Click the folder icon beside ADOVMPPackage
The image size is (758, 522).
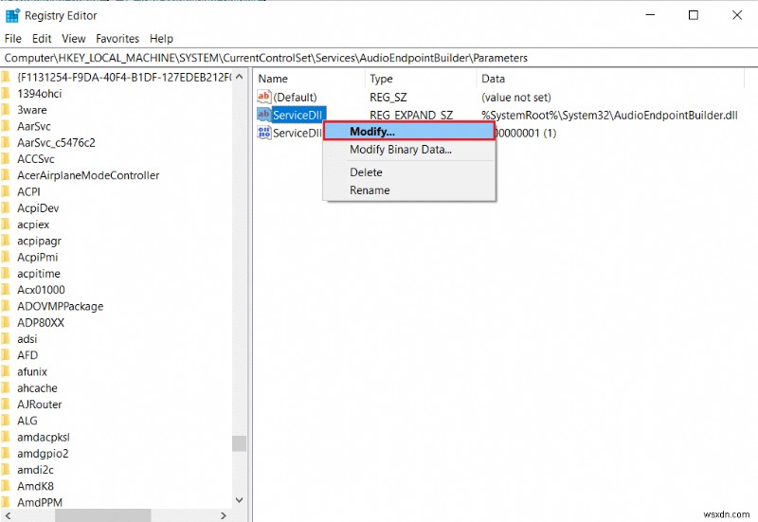click(6, 306)
